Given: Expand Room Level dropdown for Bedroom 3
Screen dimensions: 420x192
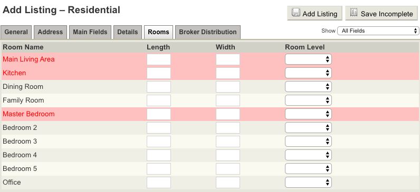Looking at the screenshot, I should point(308,142).
